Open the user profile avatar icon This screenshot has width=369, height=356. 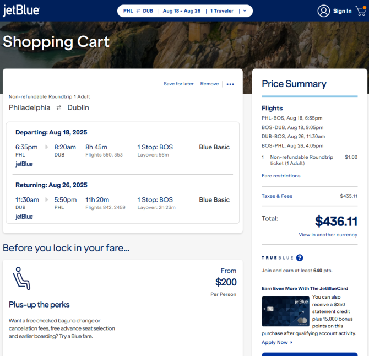click(x=324, y=11)
